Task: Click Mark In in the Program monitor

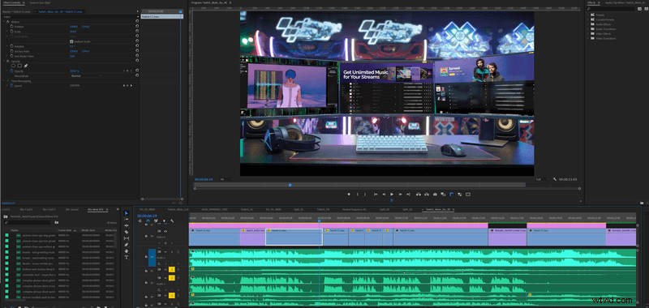Action: 358,194
